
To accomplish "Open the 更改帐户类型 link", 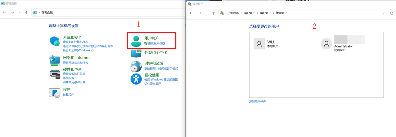I will pos(156,43).
